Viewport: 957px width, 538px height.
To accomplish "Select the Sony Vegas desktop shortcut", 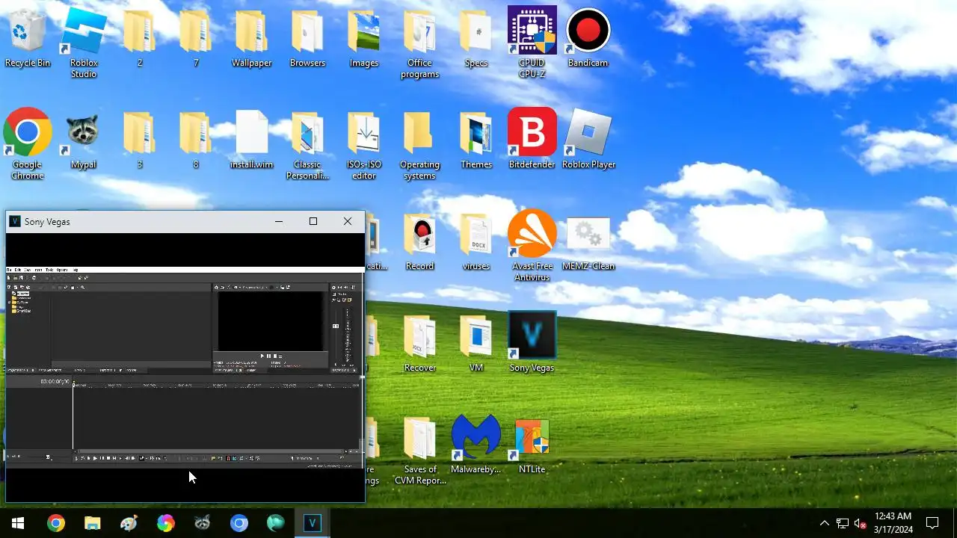I will pos(532,343).
